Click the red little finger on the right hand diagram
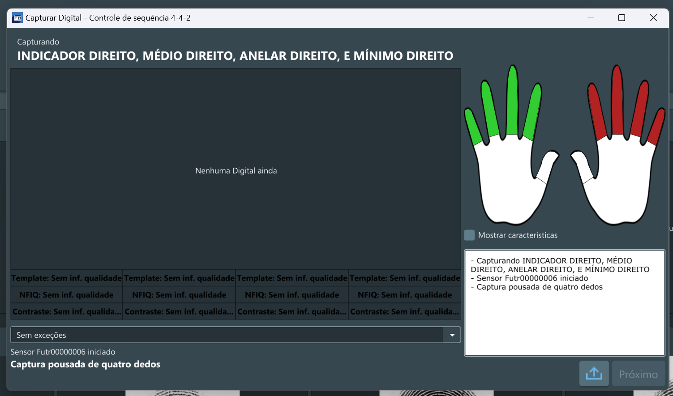673x396 pixels. [x=656, y=127]
